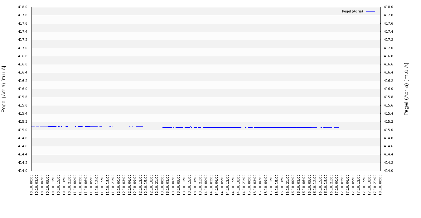The height and width of the screenshot is (218, 421).
Task: Click the 418.0 label on left axis
Action: (23, 7)
